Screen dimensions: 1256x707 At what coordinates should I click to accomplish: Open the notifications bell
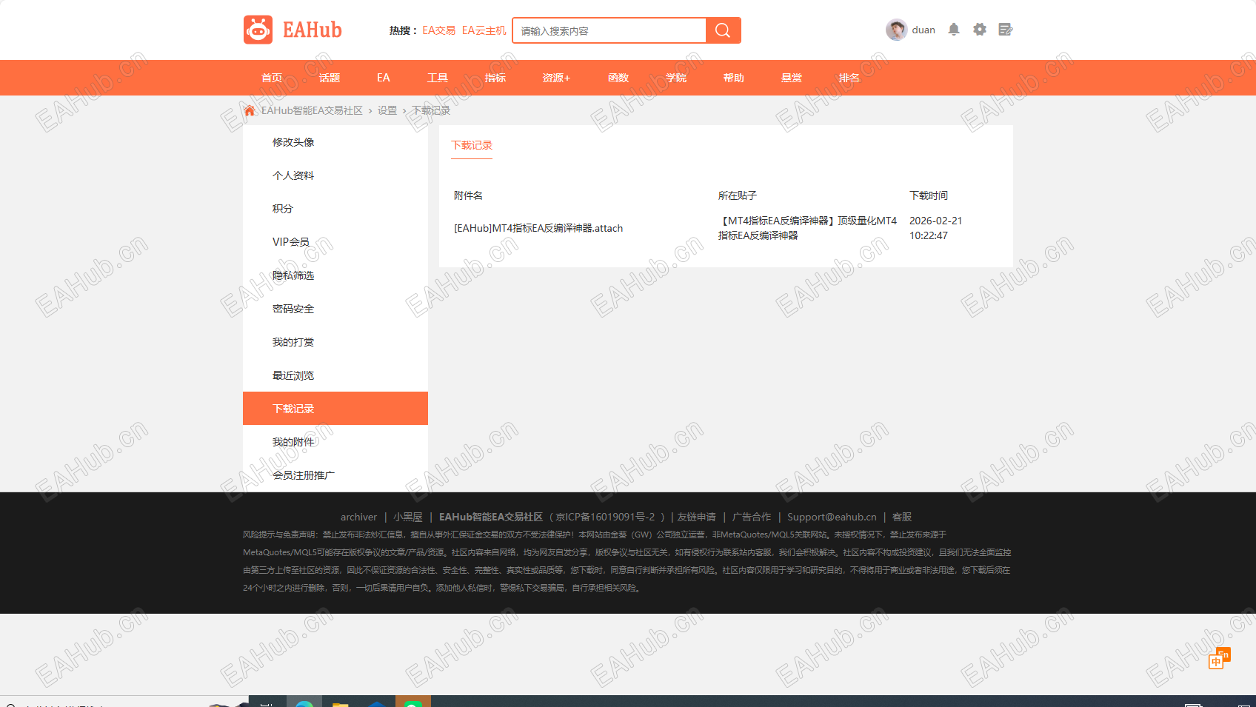click(954, 30)
